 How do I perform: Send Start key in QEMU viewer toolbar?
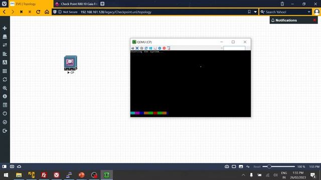pyautogui.click(x=150, y=48)
